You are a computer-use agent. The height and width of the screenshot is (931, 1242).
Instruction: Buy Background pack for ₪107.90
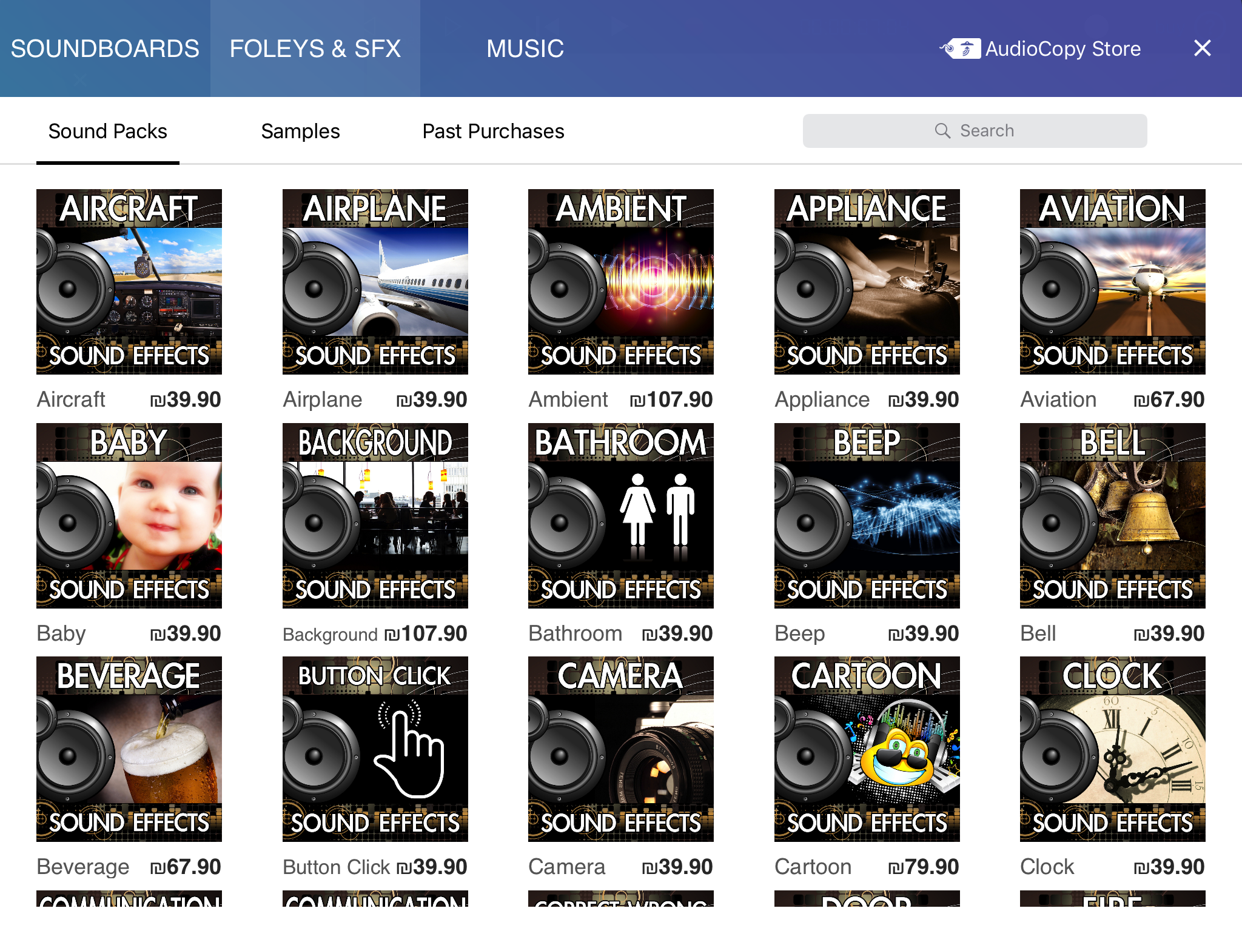(426, 633)
